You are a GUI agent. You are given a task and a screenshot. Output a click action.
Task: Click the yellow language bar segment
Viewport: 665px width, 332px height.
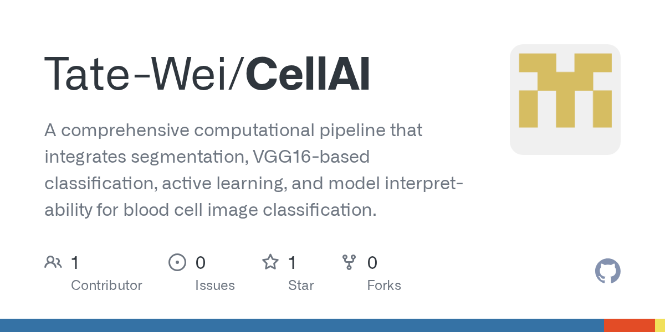(660, 325)
